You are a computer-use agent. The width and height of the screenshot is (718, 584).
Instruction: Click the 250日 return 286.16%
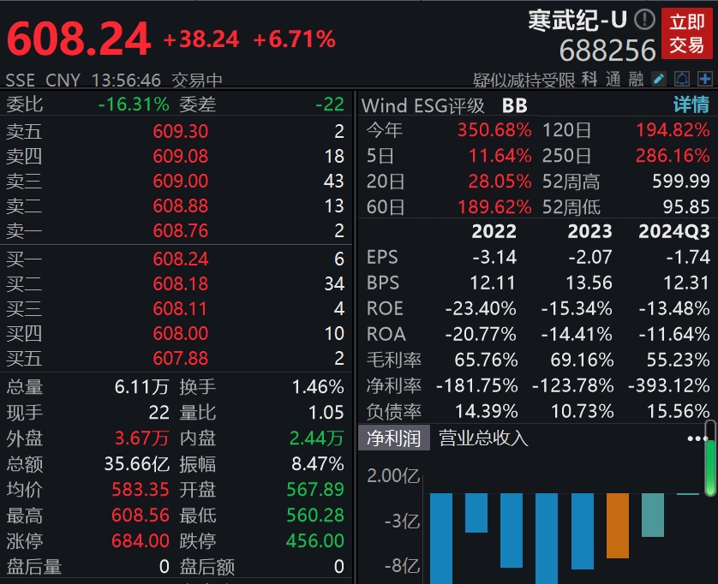[x=673, y=156]
